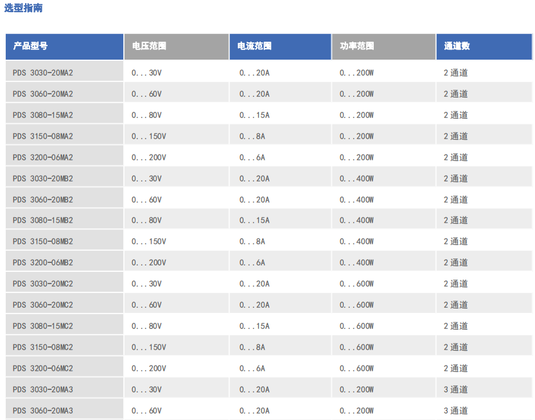This screenshot has width=535, height=420.
Task: Click model PDS 3200-06MB2
Action: tap(43, 263)
